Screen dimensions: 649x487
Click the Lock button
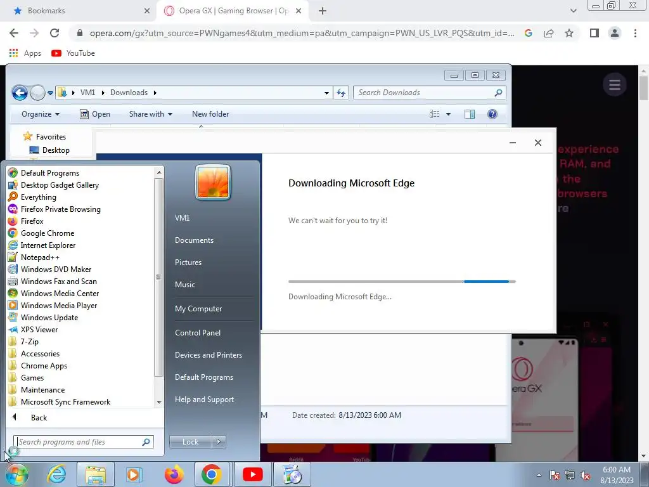[190, 442]
